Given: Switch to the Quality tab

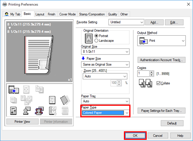Looking at the screenshot, I should tap(112, 14).
